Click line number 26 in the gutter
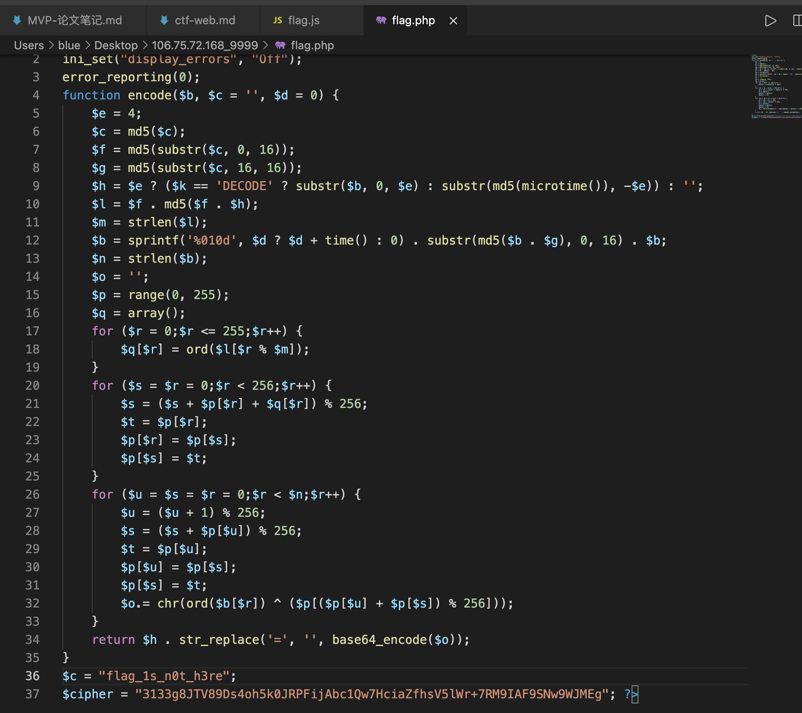The image size is (802, 713). (32, 494)
